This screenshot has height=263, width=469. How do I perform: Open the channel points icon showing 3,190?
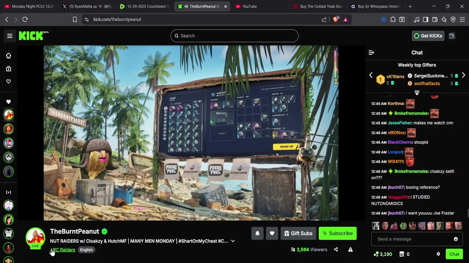pos(383,254)
